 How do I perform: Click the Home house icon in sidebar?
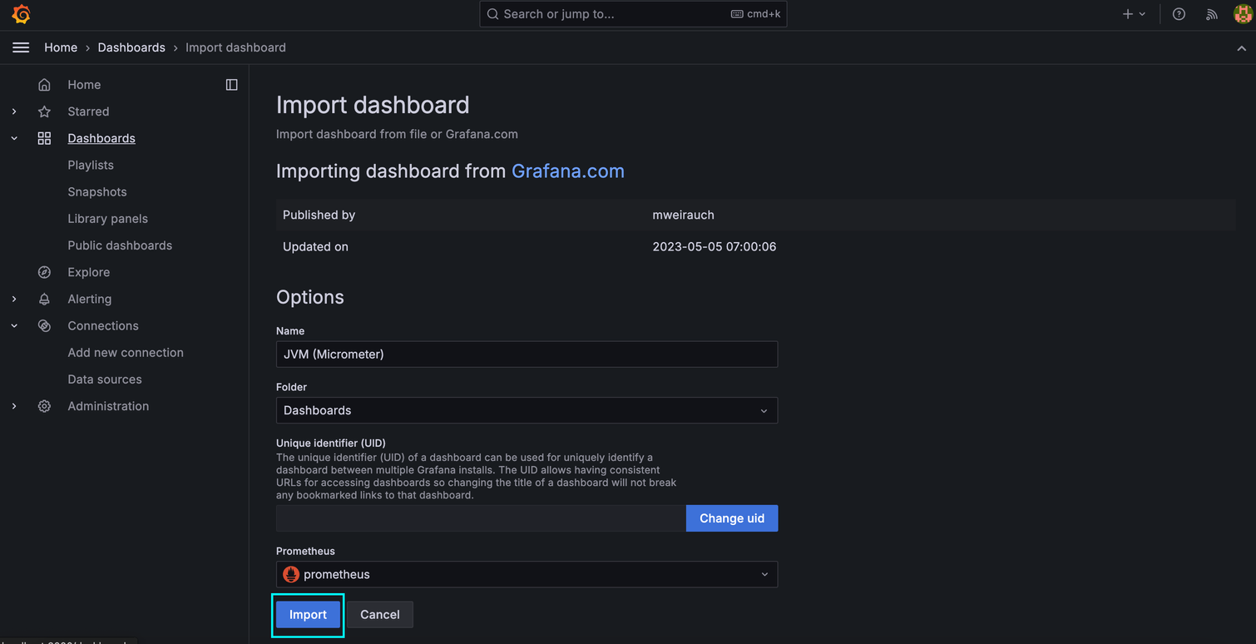point(44,85)
